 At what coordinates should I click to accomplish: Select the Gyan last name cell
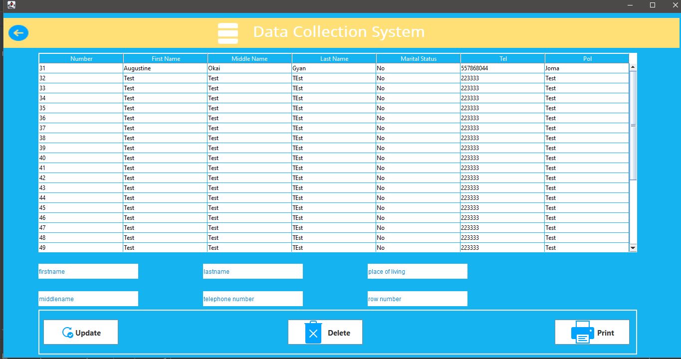pyautogui.click(x=334, y=68)
